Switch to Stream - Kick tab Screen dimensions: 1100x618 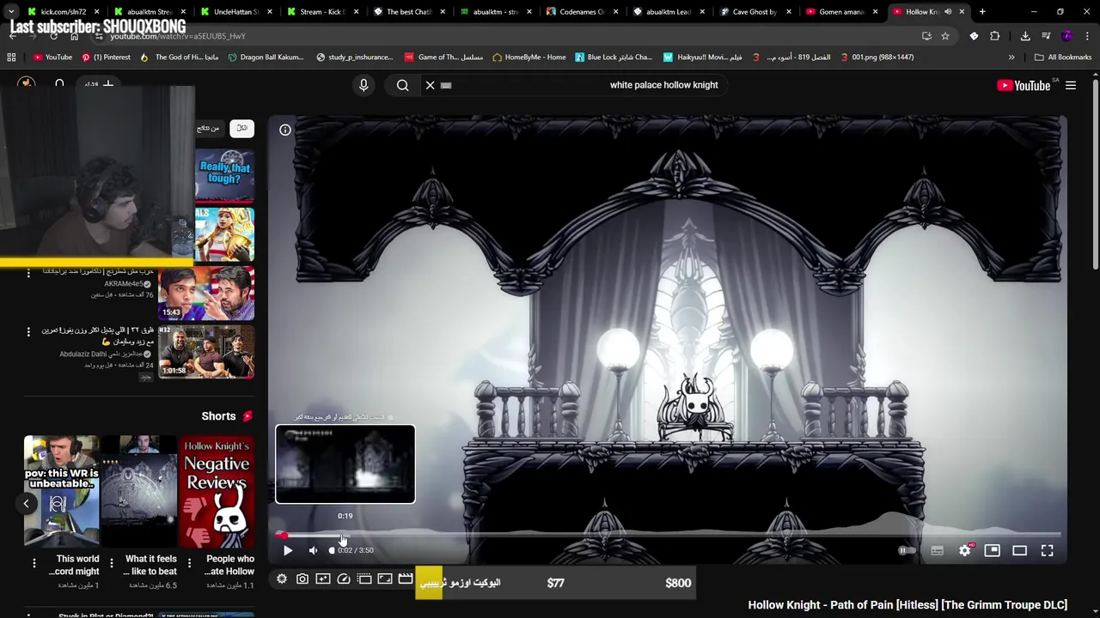point(322,12)
